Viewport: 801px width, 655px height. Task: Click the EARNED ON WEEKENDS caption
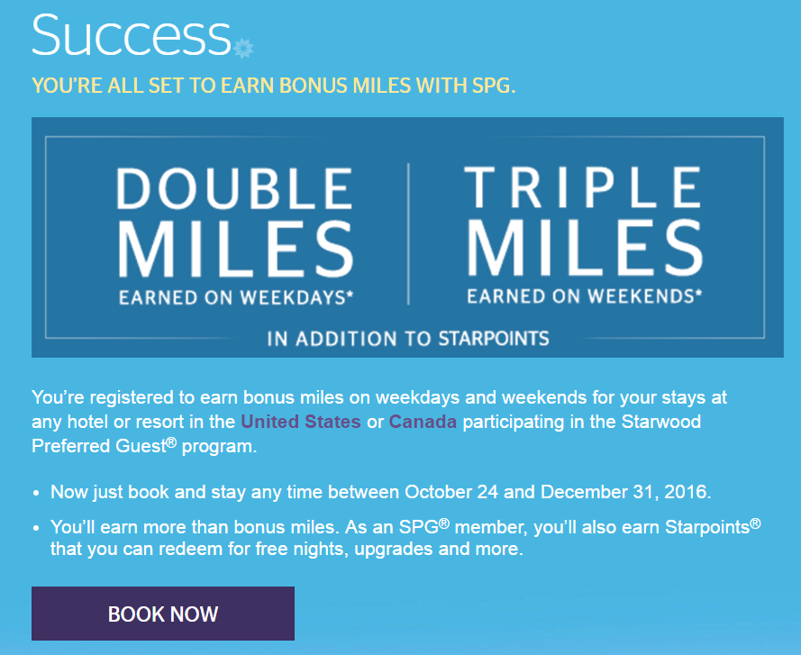585,296
